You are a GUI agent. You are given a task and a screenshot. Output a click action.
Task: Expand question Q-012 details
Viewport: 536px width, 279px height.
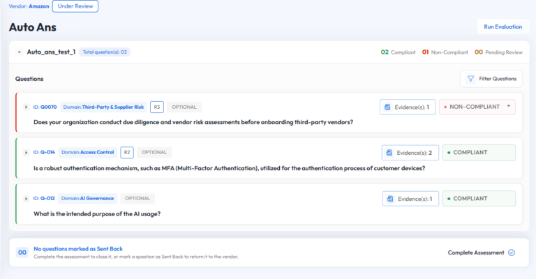tap(26, 199)
